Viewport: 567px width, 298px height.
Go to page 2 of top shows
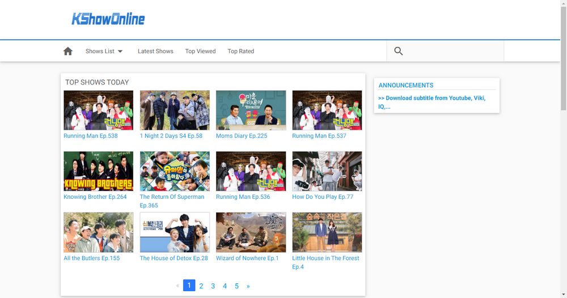pyautogui.click(x=201, y=286)
